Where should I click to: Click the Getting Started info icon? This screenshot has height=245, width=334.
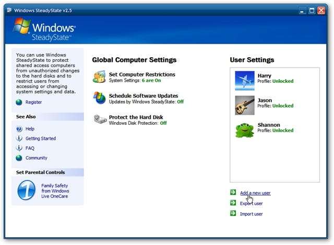[x=19, y=138]
